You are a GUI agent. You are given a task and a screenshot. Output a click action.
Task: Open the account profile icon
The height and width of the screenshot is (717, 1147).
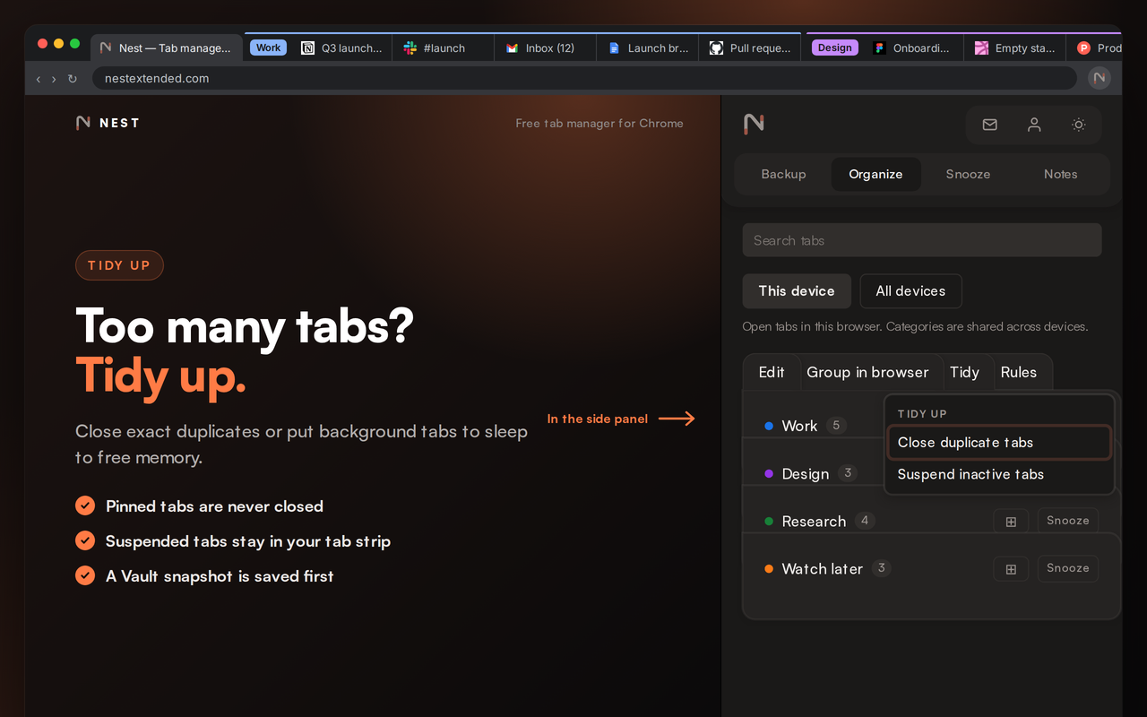(x=1034, y=125)
